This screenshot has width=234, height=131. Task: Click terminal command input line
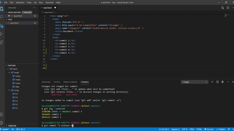point(57,126)
